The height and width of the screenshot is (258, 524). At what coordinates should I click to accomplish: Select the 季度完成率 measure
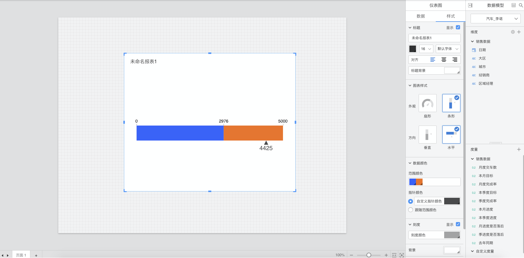pyautogui.click(x=488, y=201)
